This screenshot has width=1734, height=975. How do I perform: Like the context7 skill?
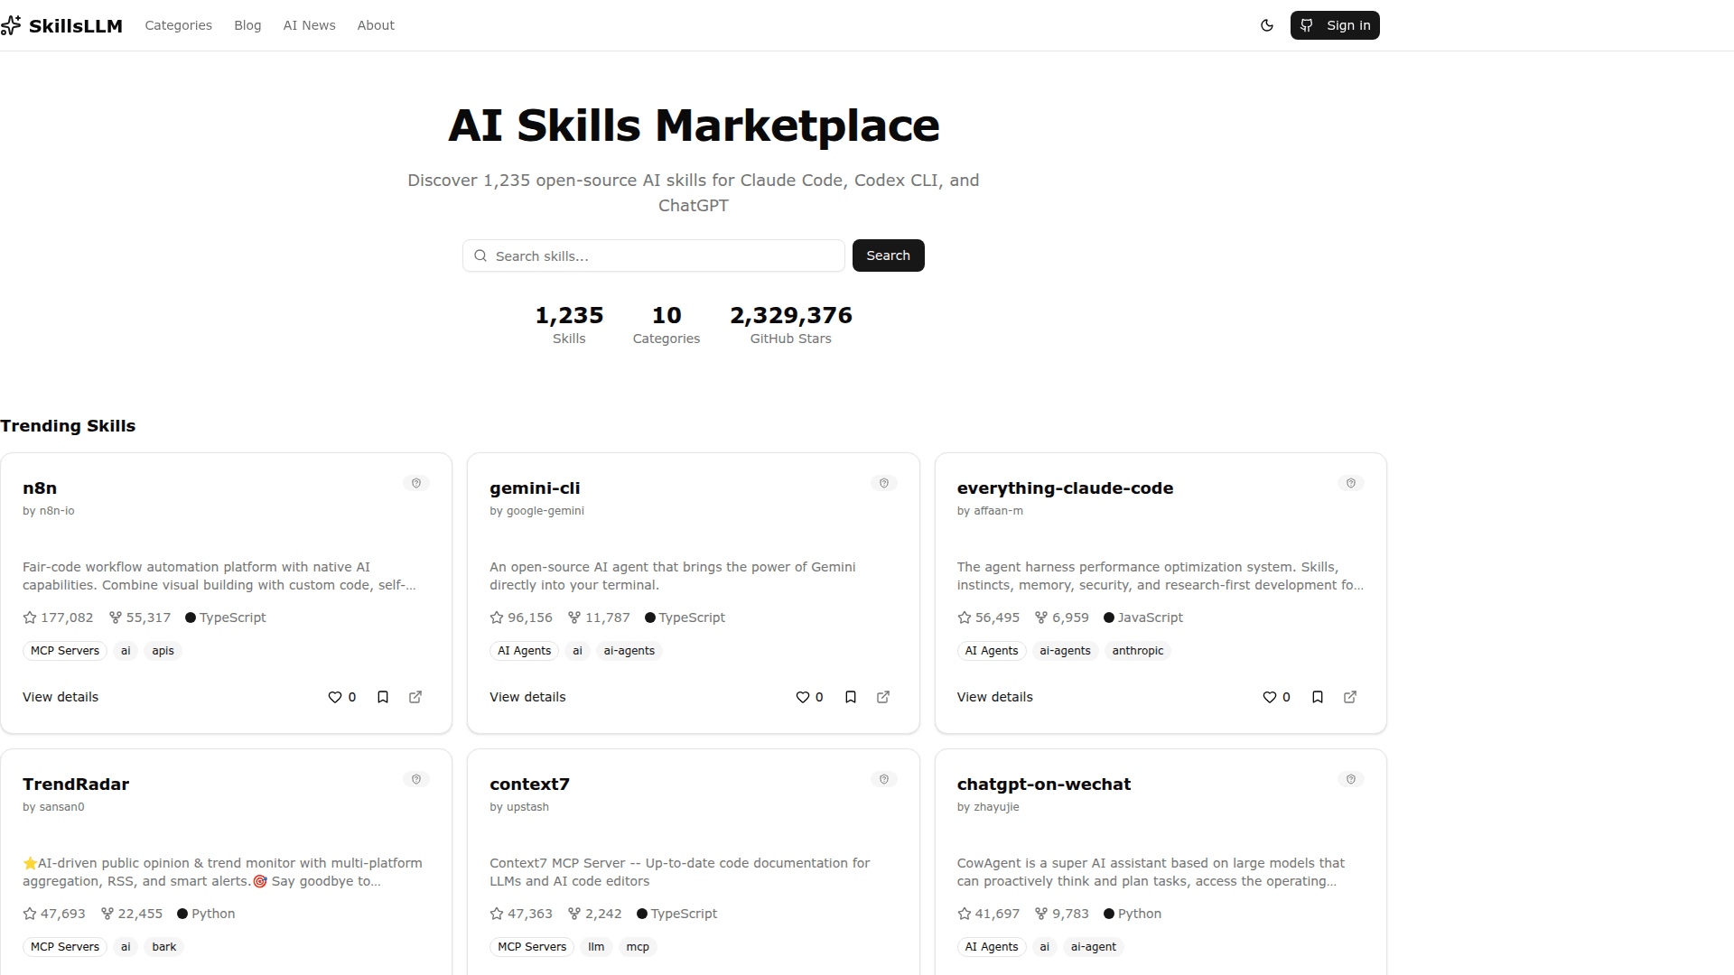pyautogui.click(x=803, y=974)
